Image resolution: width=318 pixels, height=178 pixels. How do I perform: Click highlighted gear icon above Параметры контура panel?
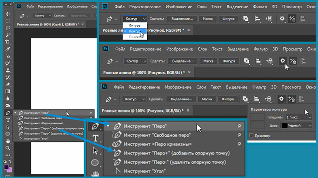pyautogui.click(x=281, y=99)
